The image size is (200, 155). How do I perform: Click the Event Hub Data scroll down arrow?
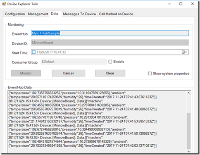tap(188, 151)
